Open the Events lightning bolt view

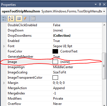point(25,18)
